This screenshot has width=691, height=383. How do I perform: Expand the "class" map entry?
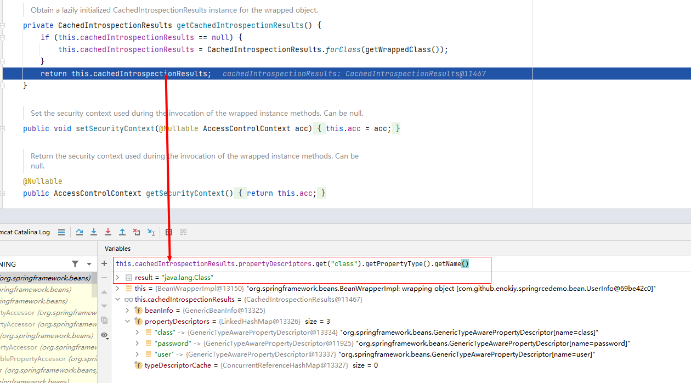138,333
